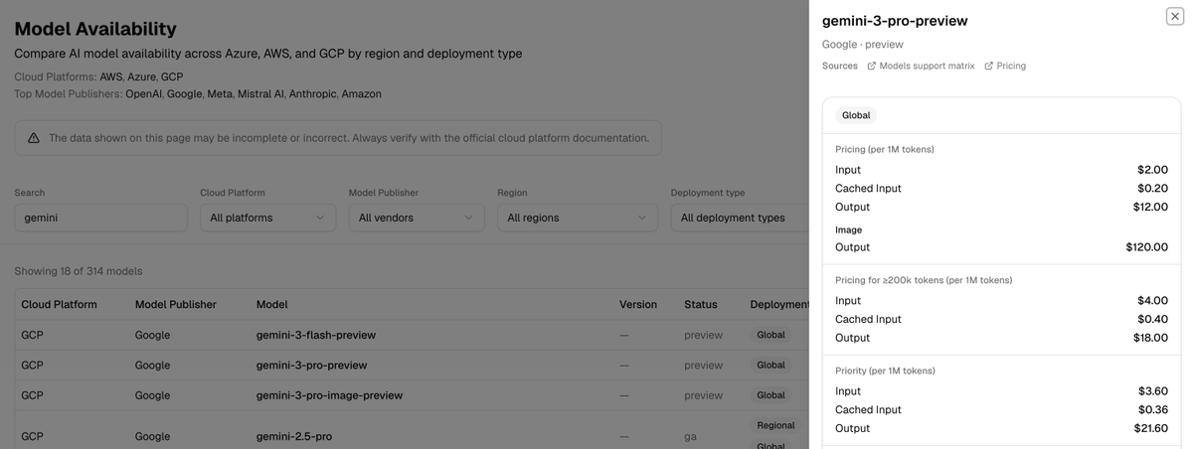Select the gemini-3-pro-preview table row
The width and height of the screenshot is (1193, 449).
pyautogui.click(x=412, y=365)
